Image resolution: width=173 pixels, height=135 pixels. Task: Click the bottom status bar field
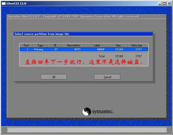pos(87,130)
